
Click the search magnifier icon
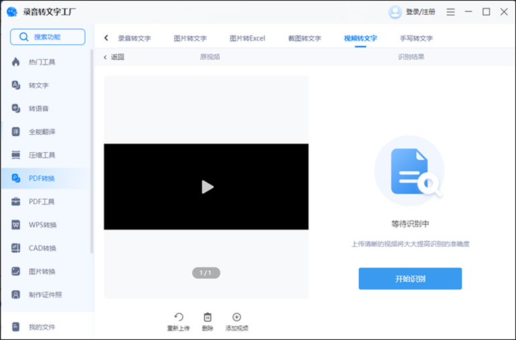coord(23,37)
